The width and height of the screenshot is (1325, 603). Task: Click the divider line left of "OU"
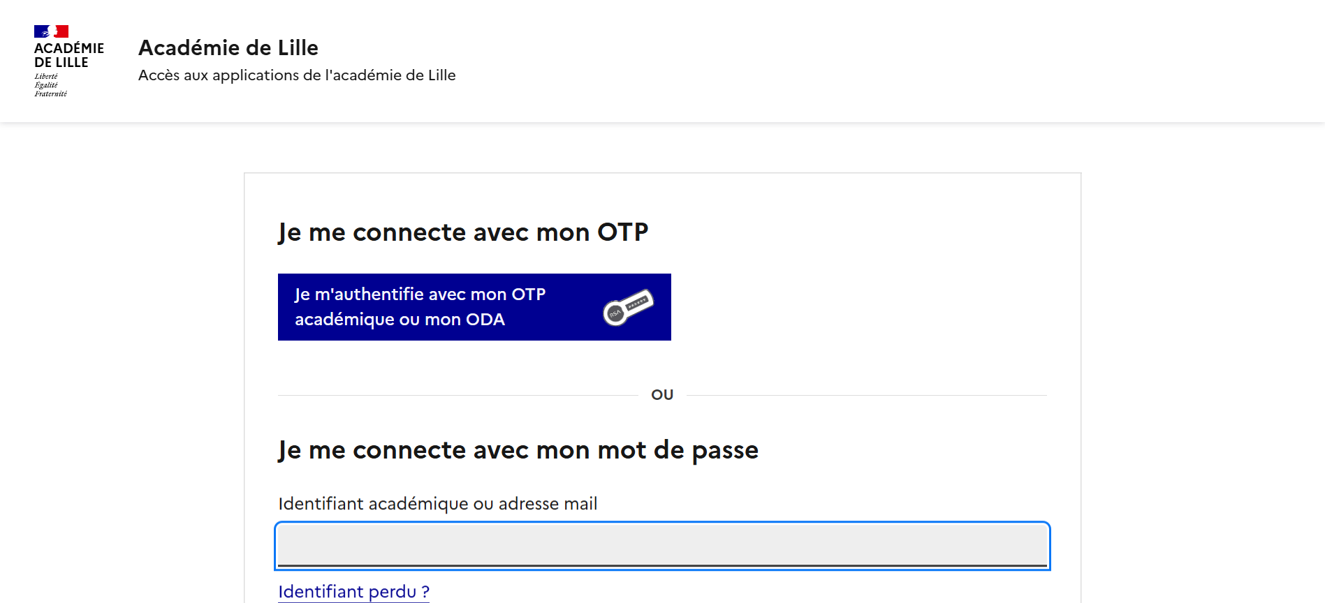tap(457, 395)
